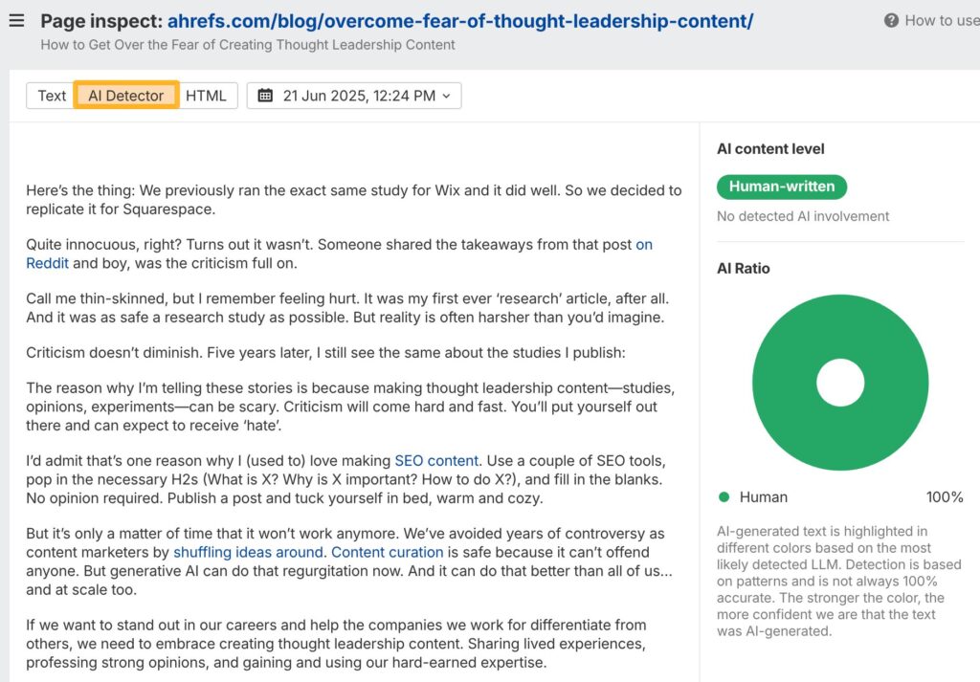The height and width of the screenshot is (682, 980).
Task: Click the 'shuffling ideas around' hyperlink
Action: pos(249,552)
